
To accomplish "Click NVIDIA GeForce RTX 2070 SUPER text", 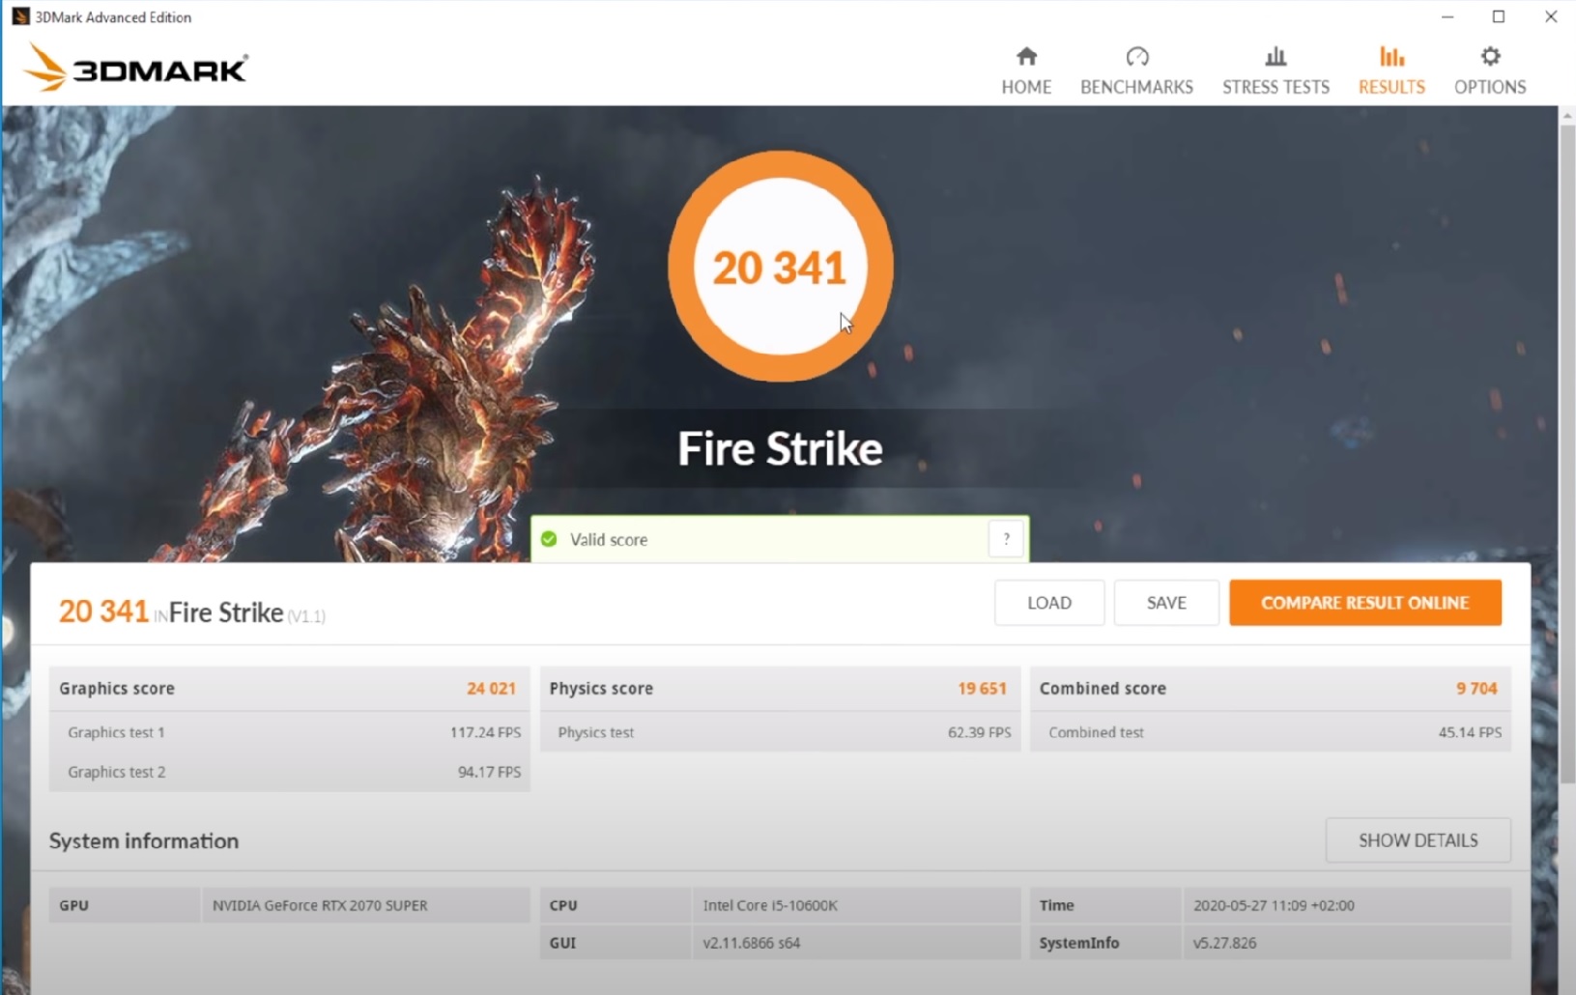I will 320,905.
